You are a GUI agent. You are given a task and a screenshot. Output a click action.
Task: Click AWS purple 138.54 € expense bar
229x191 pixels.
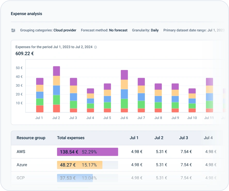[88, 152]
